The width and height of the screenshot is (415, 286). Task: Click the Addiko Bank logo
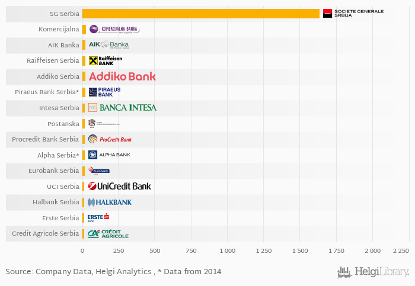pos(122,76)
